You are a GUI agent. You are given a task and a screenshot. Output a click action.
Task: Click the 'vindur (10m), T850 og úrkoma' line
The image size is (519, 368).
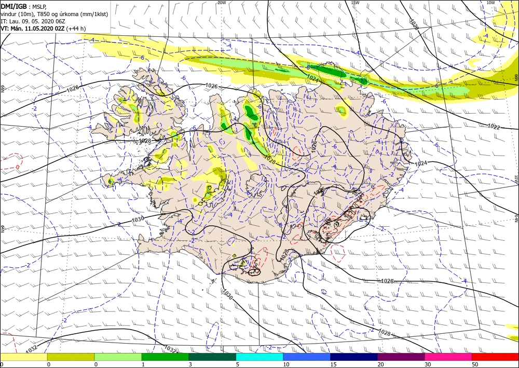coord(54,14)
